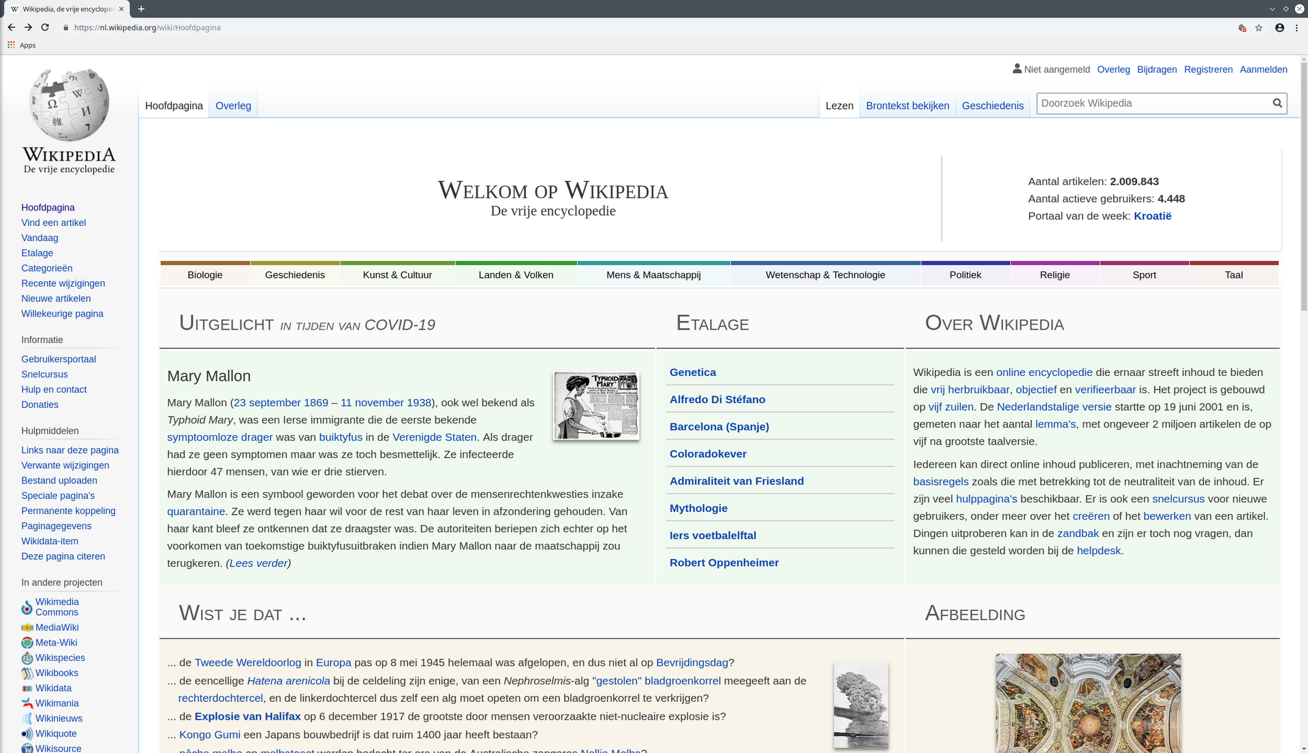Click the Meta-Wiki globe icon

[27, 643]
